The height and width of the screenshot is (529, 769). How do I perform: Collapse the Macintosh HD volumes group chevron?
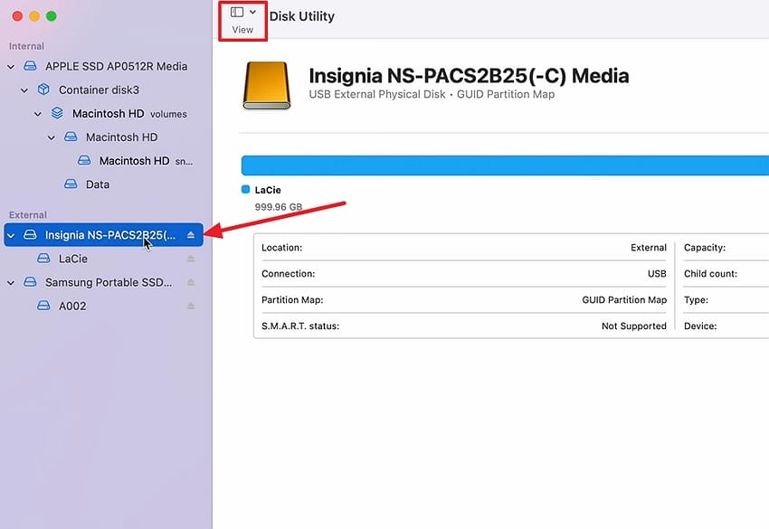click(x=38, y=114)
